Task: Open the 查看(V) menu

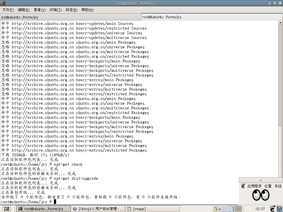Action: 40,10
